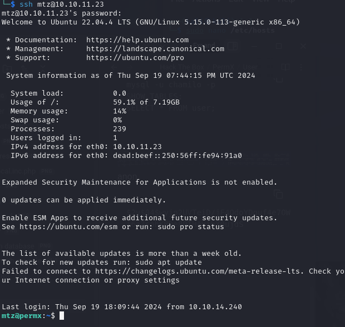Click the block cursor at the shell prompt
The width and height of the screenshot is (345, 327).
pos(62,316)
